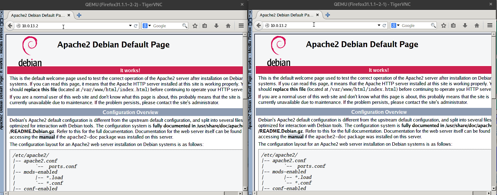The image size is (497, 195).
Task: Click the back arrow in the right Firefox window
Action: click(x=259, y=25)
